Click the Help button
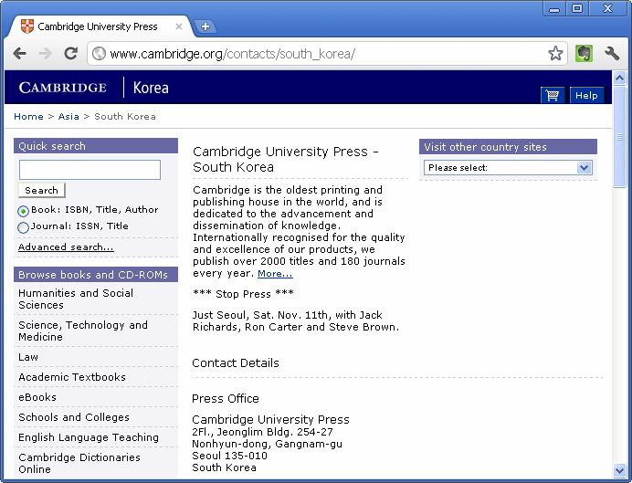The width and height of the screenshot is (632, 483). point(586,95)
